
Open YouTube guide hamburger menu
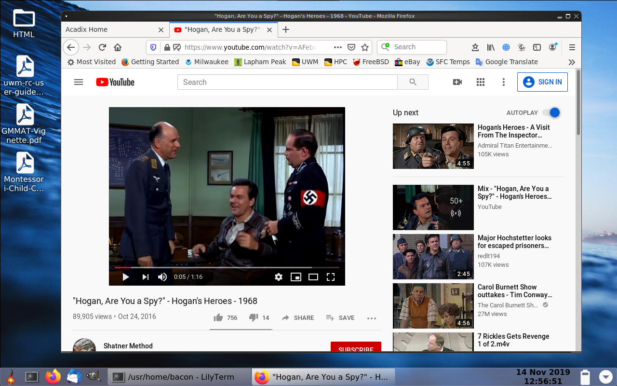79,82
